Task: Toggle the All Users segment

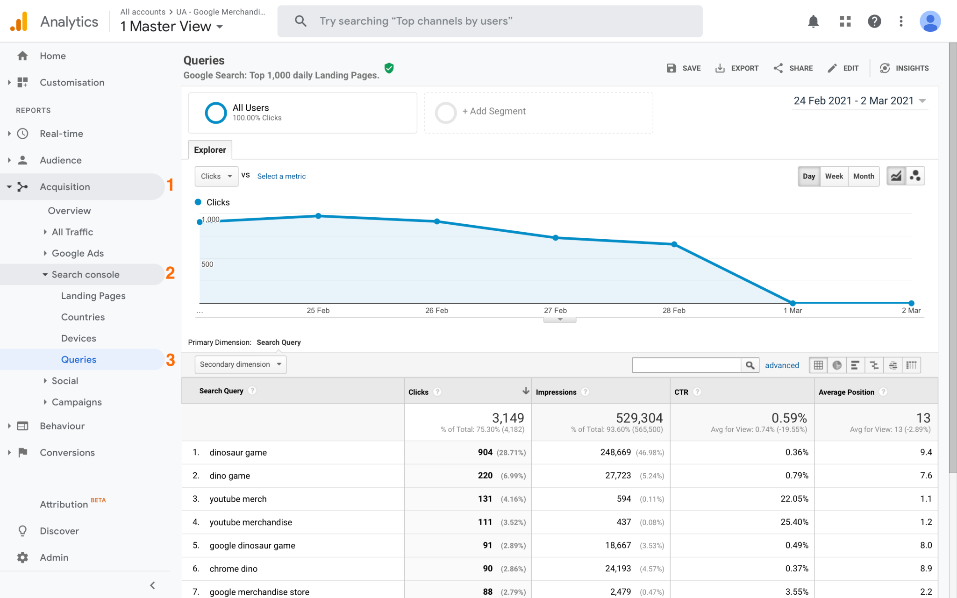Action: (215, 112)
